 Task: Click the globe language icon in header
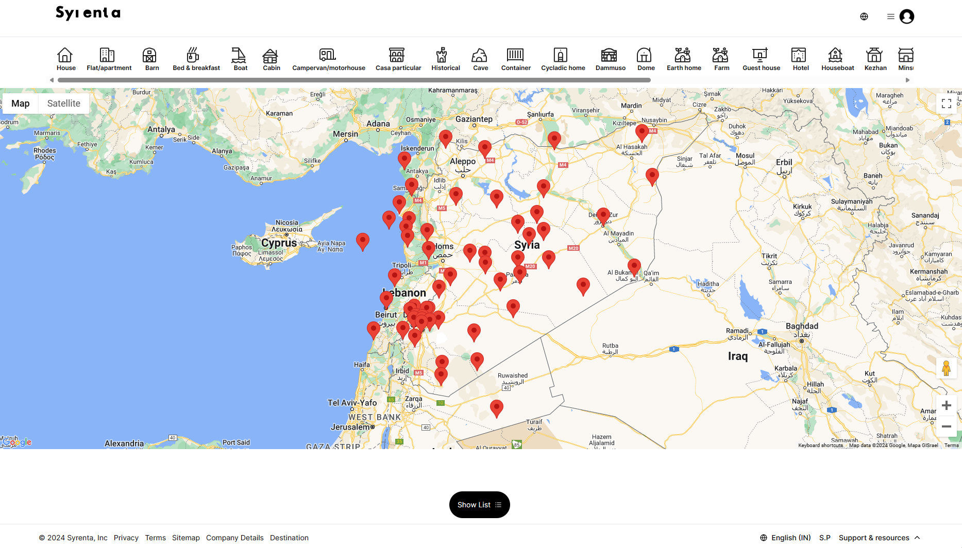click(x=864, y=16)
